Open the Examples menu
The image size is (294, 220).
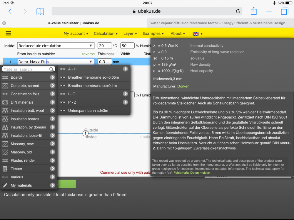coord(153,33)
